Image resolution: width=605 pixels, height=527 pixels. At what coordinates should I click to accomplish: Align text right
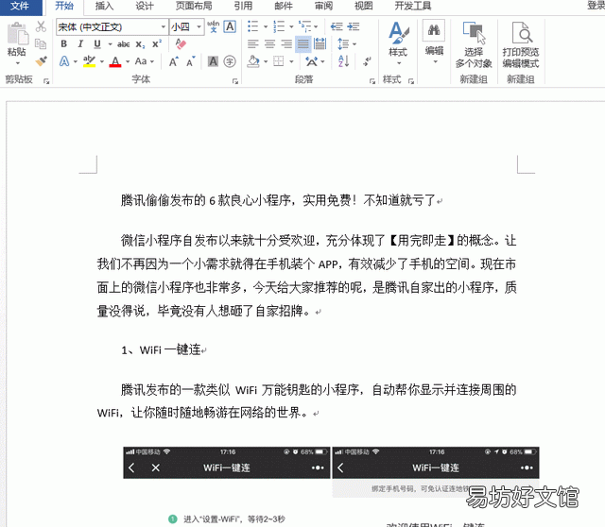[286, 44]
